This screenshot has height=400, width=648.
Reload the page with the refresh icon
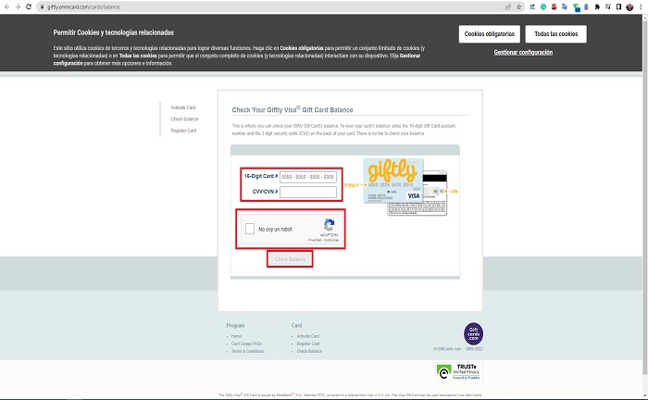(x=29, y=7)
